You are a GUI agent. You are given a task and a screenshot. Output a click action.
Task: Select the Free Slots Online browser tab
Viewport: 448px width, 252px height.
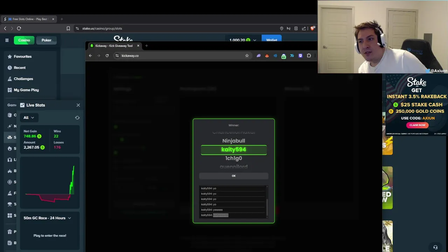coord(28,19)
